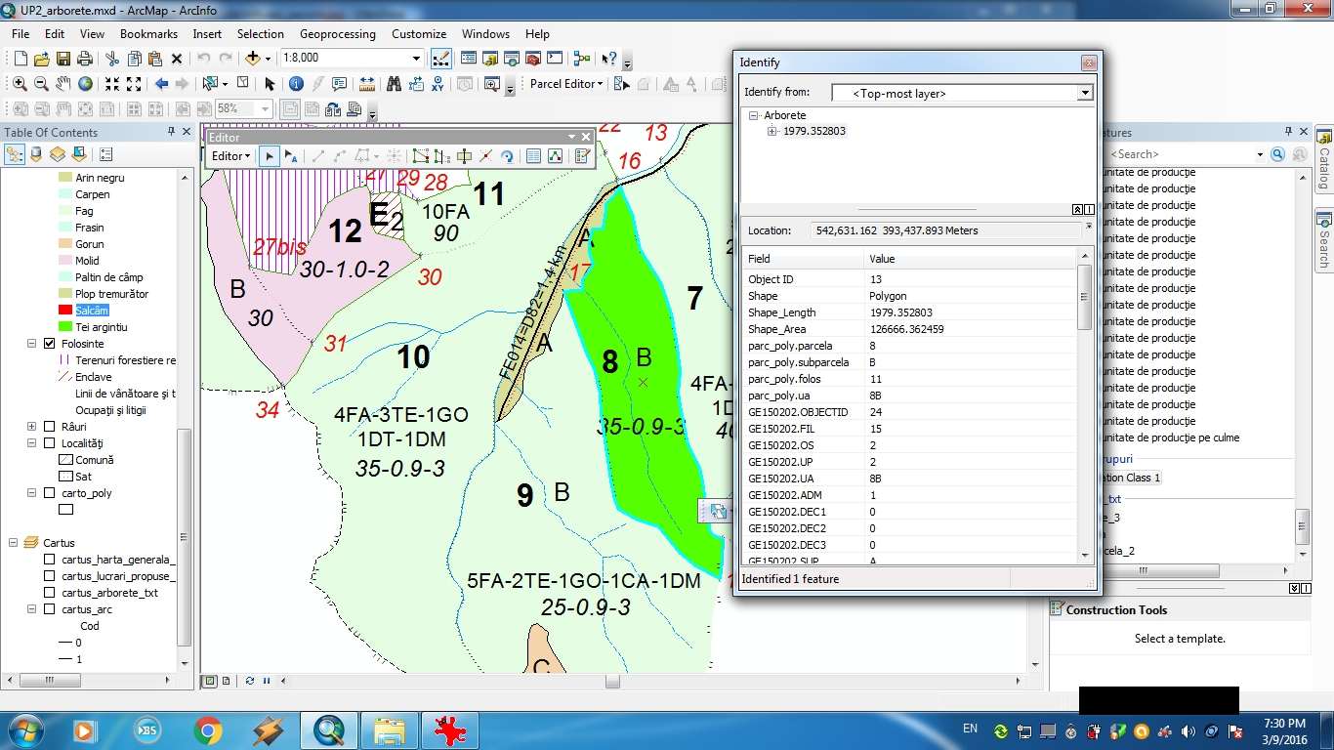Expand the 1979.352803 tree node
This screenshot has height=750, width=1334.
771,131
